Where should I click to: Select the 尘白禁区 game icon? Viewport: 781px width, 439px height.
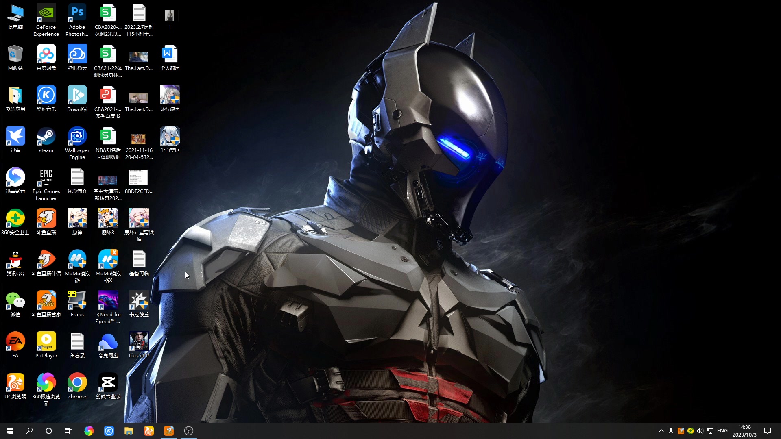pos(170,140)
